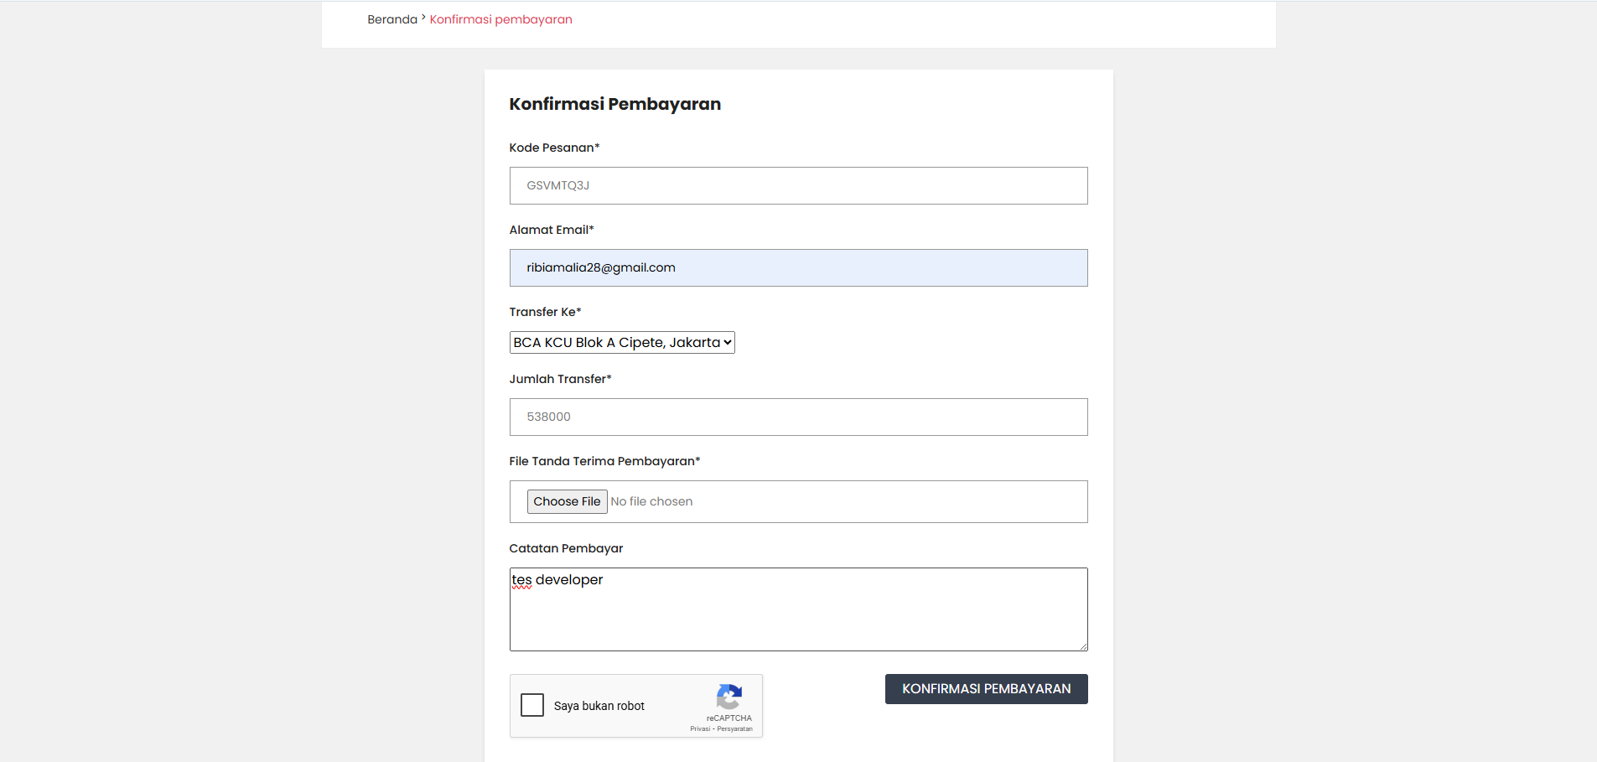Go to Beranda via breadcrumb
The width and height of the screenshot is (1597, 762).
point(391,19)
